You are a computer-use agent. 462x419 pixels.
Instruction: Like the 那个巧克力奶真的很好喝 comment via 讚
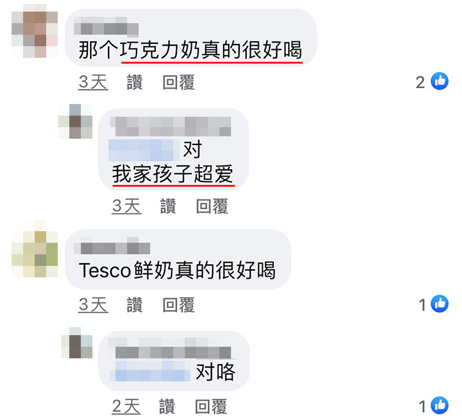click(135, 82)
